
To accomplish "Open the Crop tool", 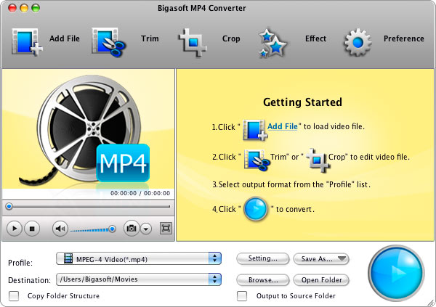I will (194, 41).
